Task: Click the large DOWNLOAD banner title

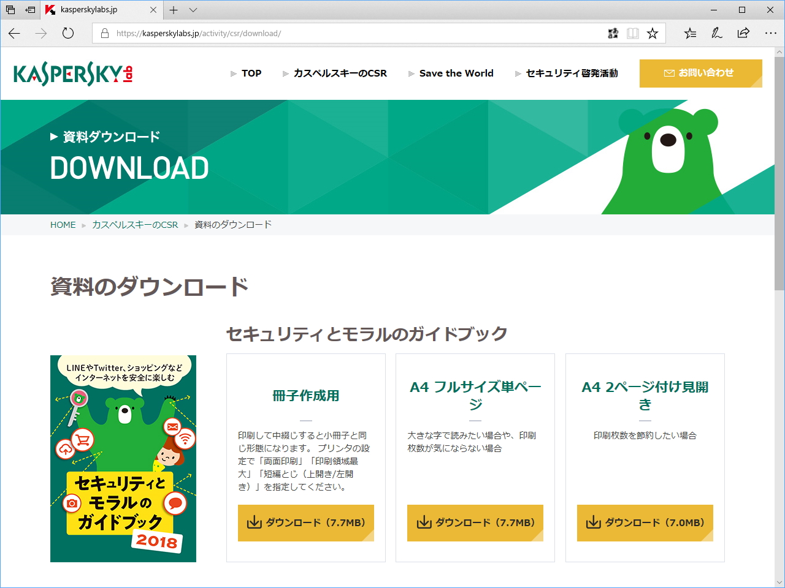Action: (x=129, y=168)
